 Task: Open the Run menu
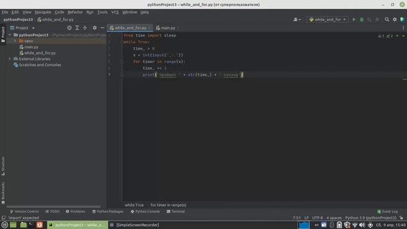(90, 12)
